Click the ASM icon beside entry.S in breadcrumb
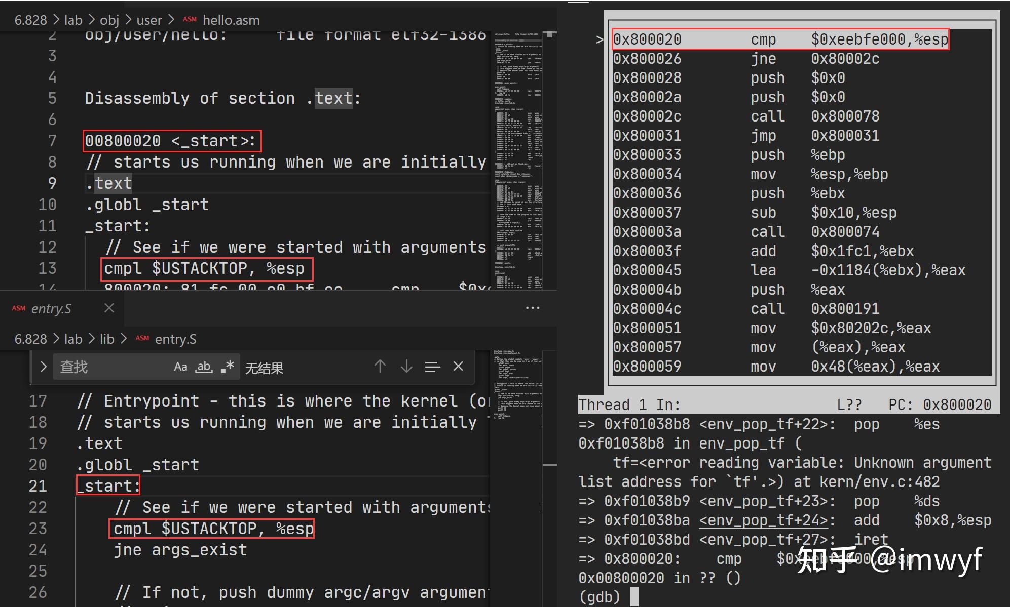Image resolution: width=1010 pixels, height=607 pixels. (x=142, y=339)
